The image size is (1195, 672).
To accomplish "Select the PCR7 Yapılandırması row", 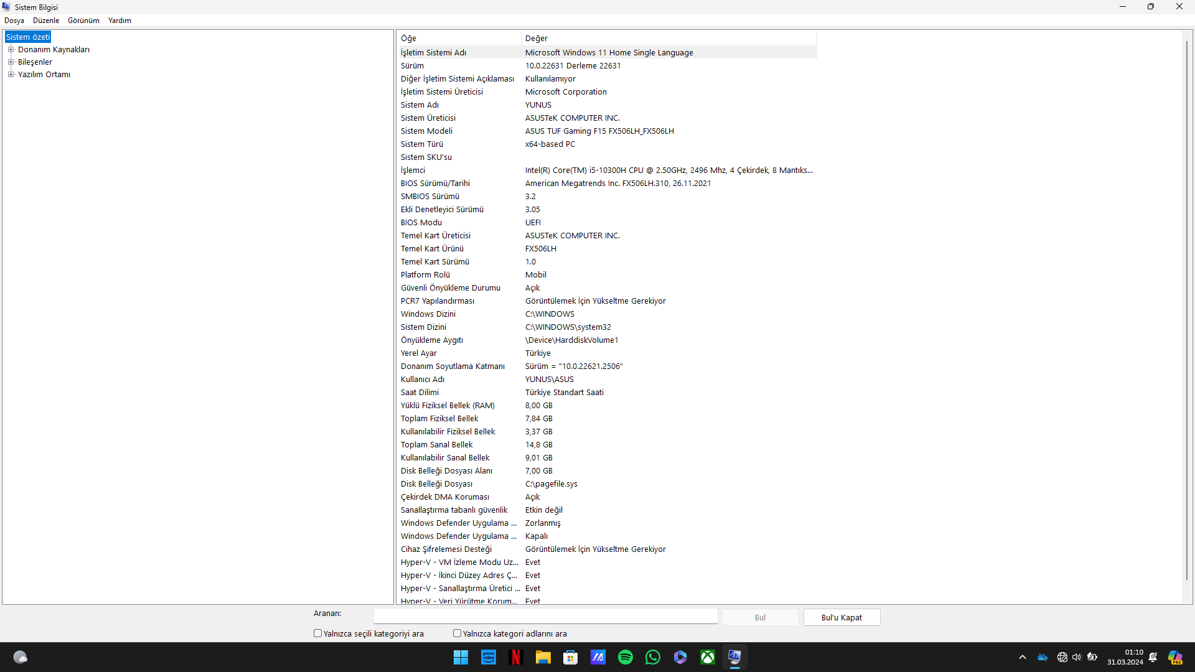I will pos(607,301).
